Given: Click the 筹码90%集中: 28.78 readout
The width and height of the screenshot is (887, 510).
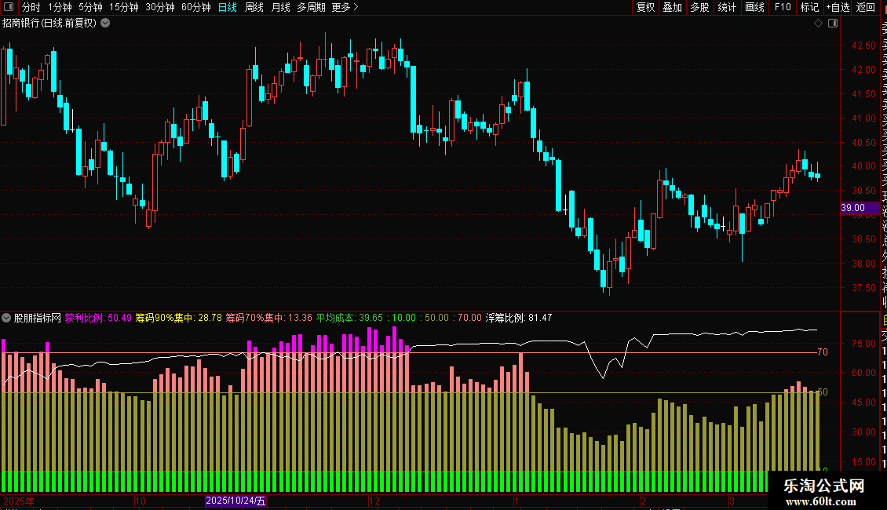Looking at the screenshot, I should pos(178,318).
